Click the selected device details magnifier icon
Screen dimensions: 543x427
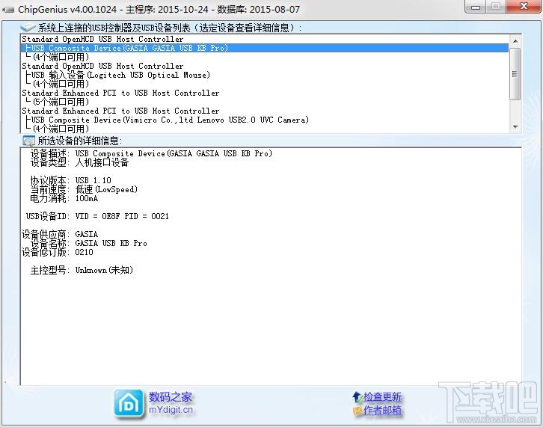pyautogui.click(x=28, y=141)
